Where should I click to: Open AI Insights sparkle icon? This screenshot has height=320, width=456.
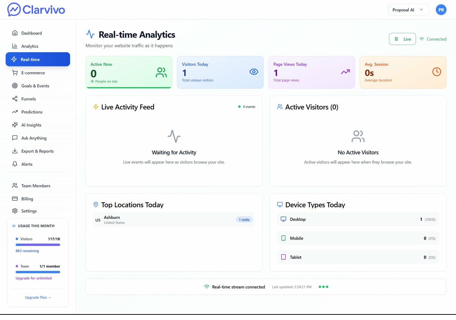14,125
